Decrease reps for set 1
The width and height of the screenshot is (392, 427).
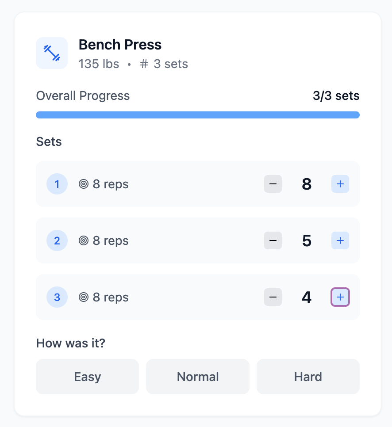[x=273, y=184]
